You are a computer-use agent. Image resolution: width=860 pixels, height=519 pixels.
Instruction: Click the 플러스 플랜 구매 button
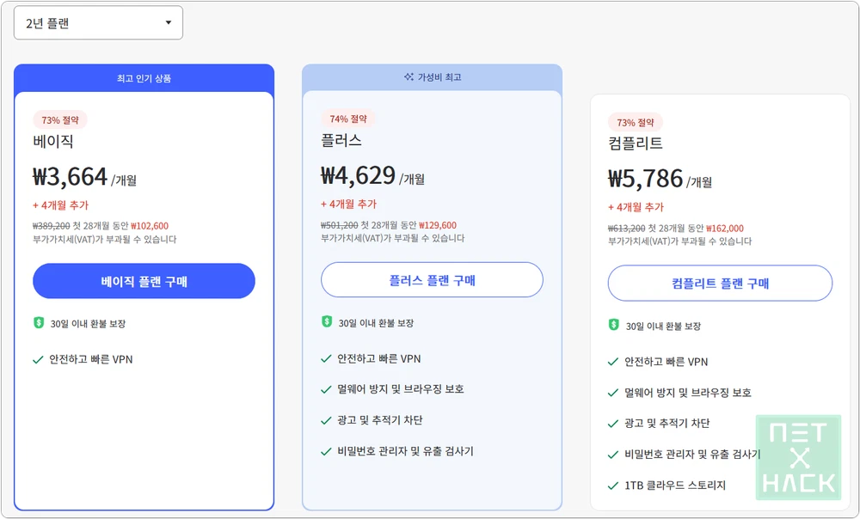point(432,280)
